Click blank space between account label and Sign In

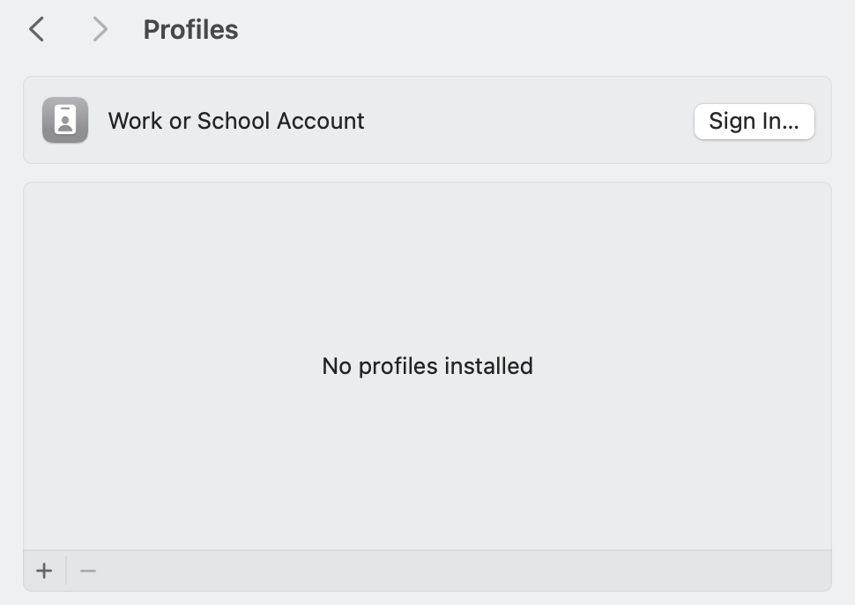(x=529, y=121)
